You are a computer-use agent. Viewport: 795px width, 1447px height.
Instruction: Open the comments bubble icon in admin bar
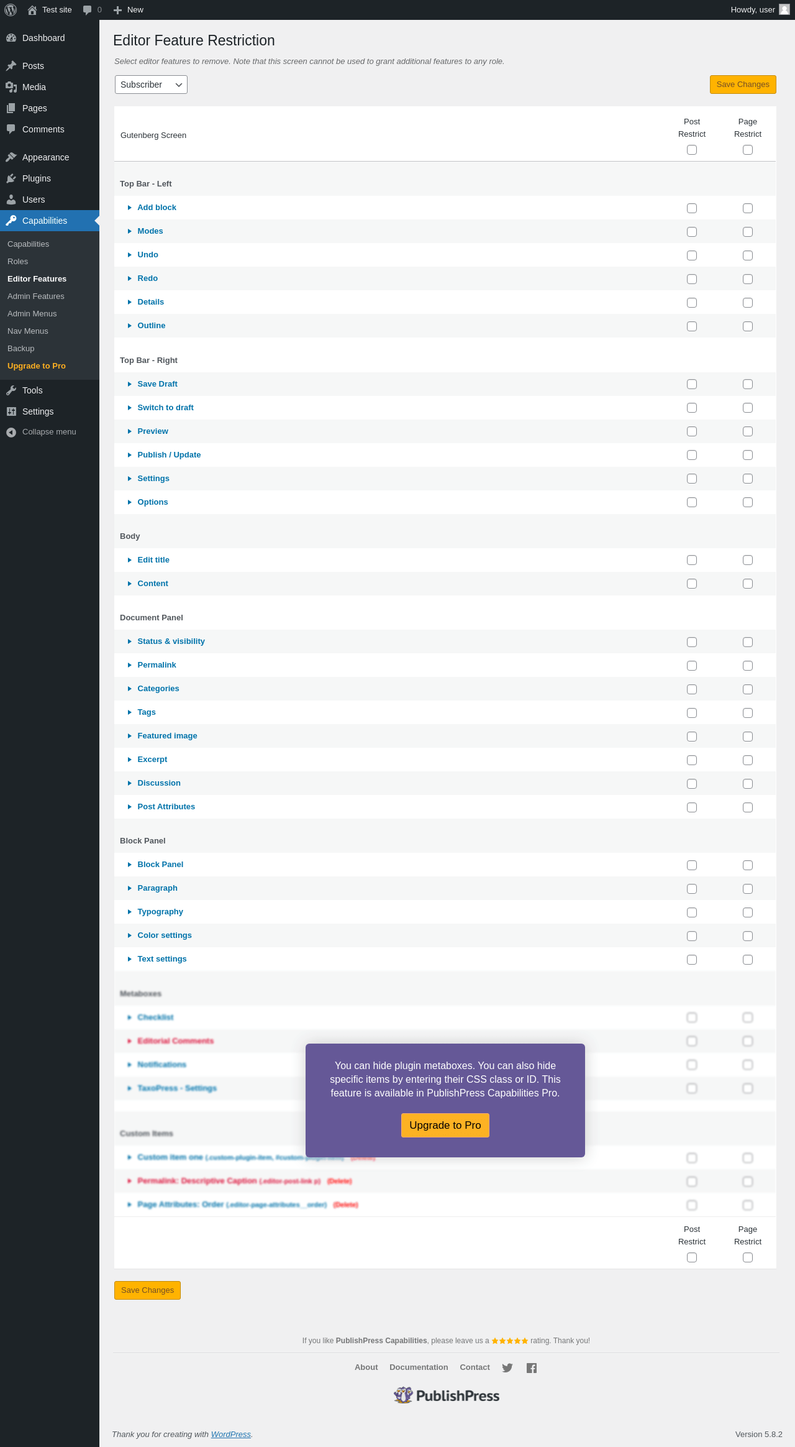(87, 10)
